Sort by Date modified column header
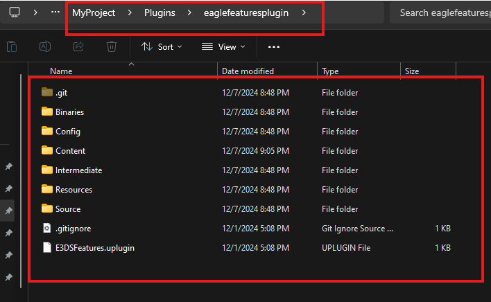Screen dimensions: 491x302 tap(248, 71)
